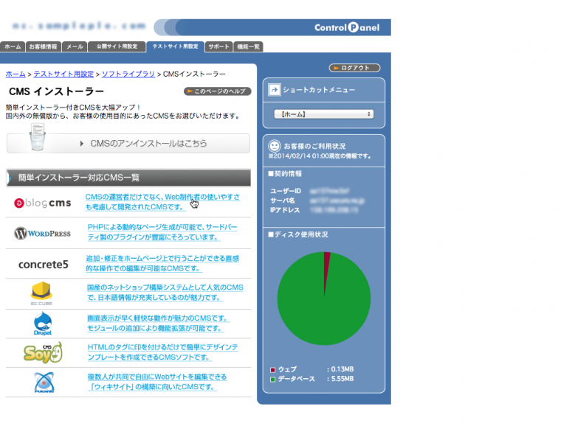Click CMSのアンインストールはこちら button
The image size is (572, 429).
pyautogui.click(x=128, y=143)
